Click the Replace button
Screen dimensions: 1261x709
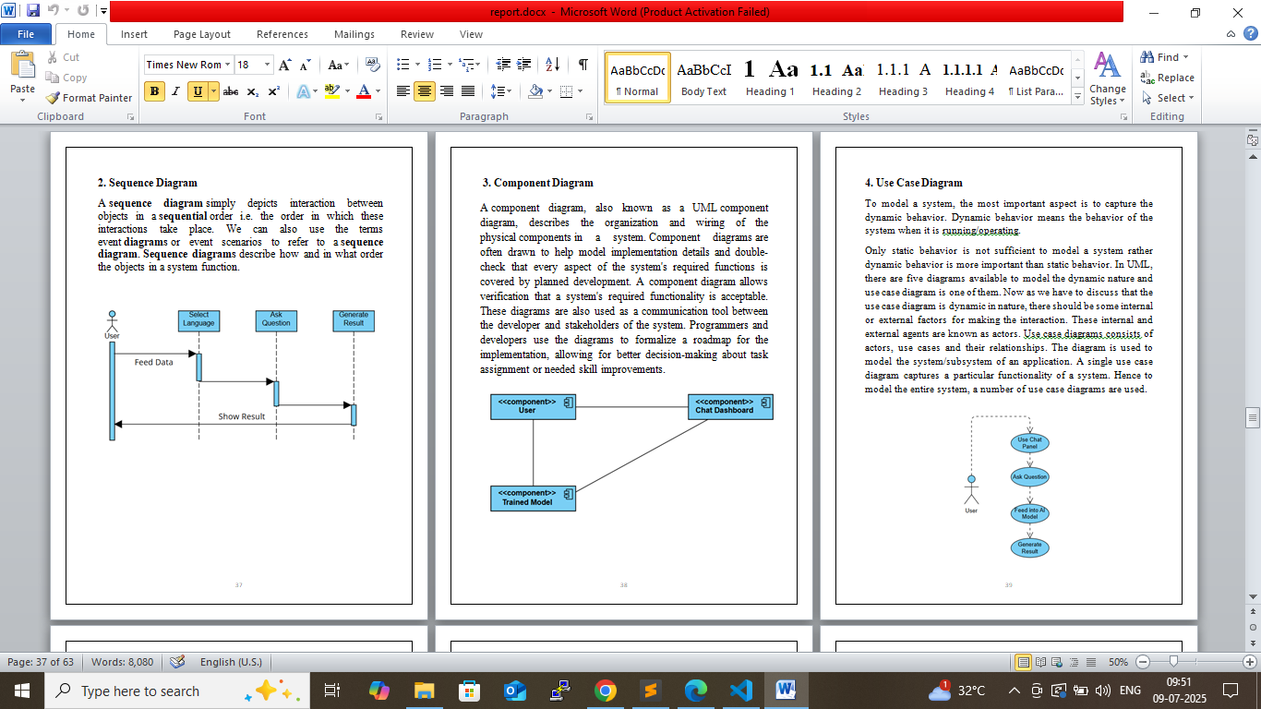coord(1168,78)
